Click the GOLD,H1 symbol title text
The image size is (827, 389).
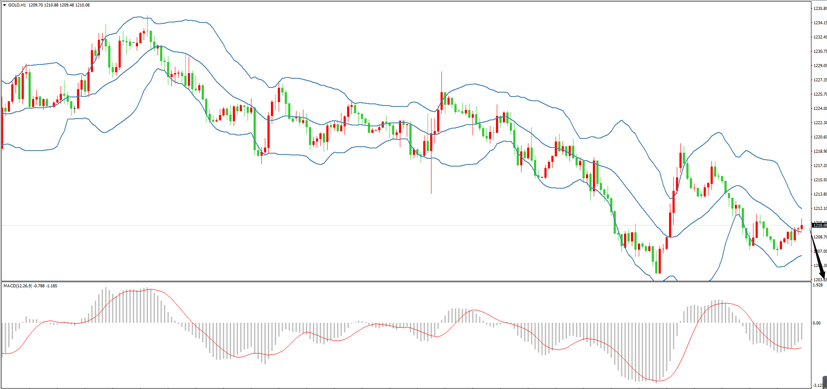(17, 5)
